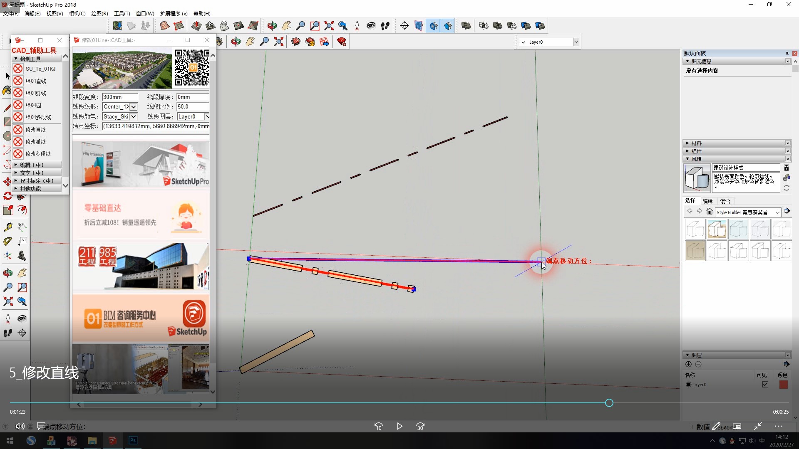
Task: Open the 视图(V) menu
Action: (x=55, y=14)
